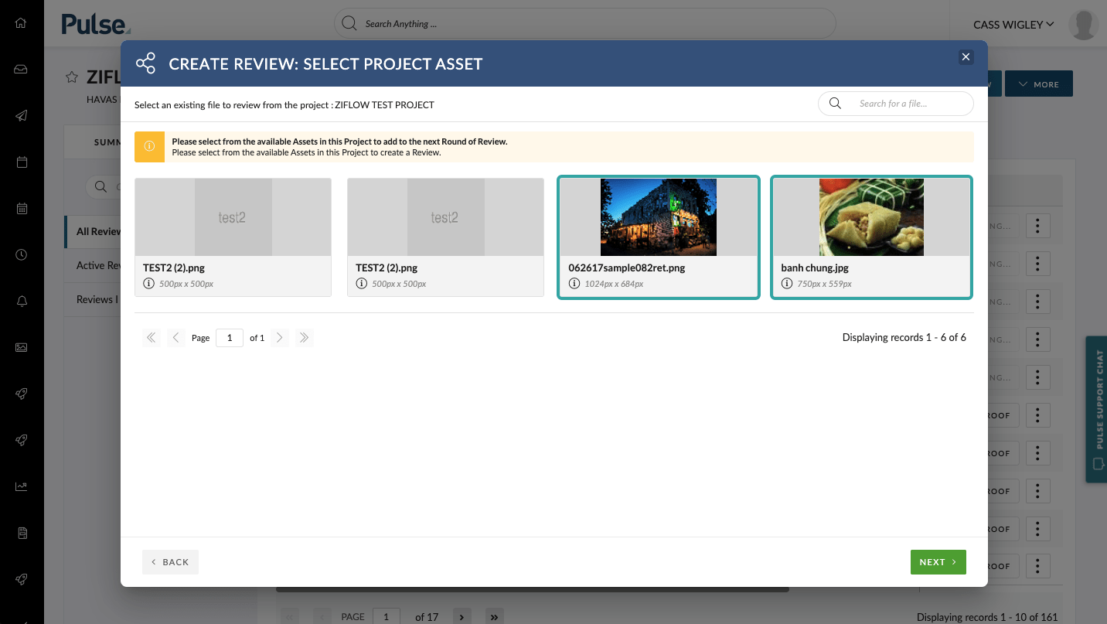This screenshot has height=624, width=1107.
Task: Click the 'banh chung.jpg' file name
Action: click(x=816, y=268)
